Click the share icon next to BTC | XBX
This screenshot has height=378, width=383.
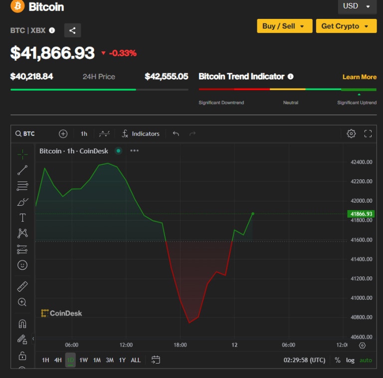pos(72,30)
